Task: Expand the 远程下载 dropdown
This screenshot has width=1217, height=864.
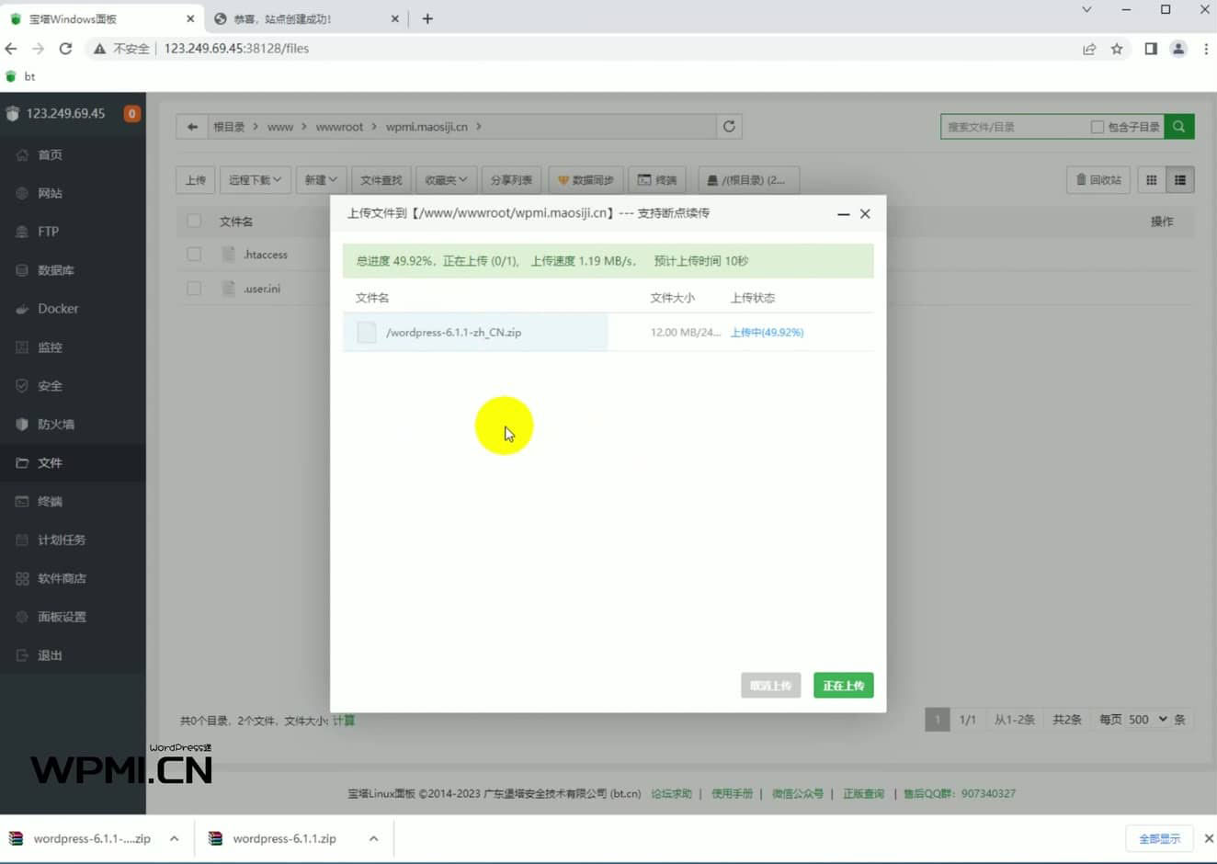Action: (x=255, y=179)
